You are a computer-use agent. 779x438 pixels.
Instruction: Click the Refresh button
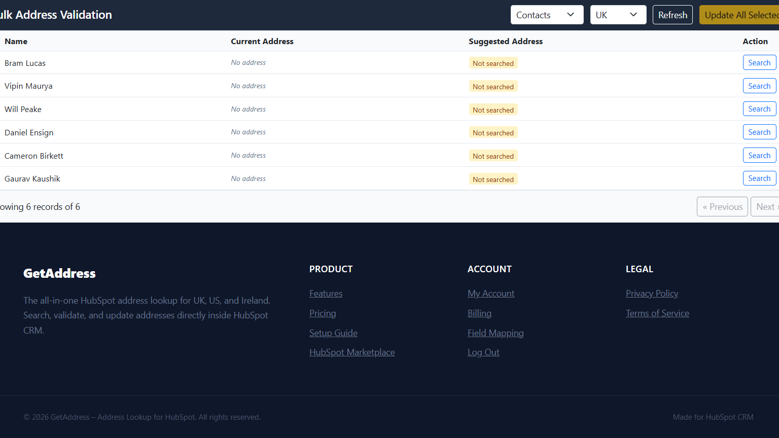pyautogui.click(x=672, y=15)
